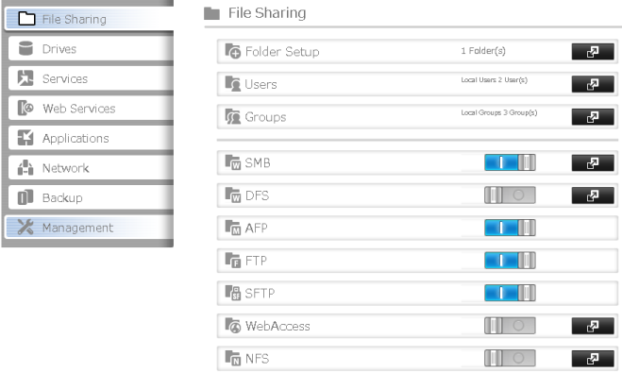
Task: Open WebAccess configuration via popup icon
Action: (593, 326)
